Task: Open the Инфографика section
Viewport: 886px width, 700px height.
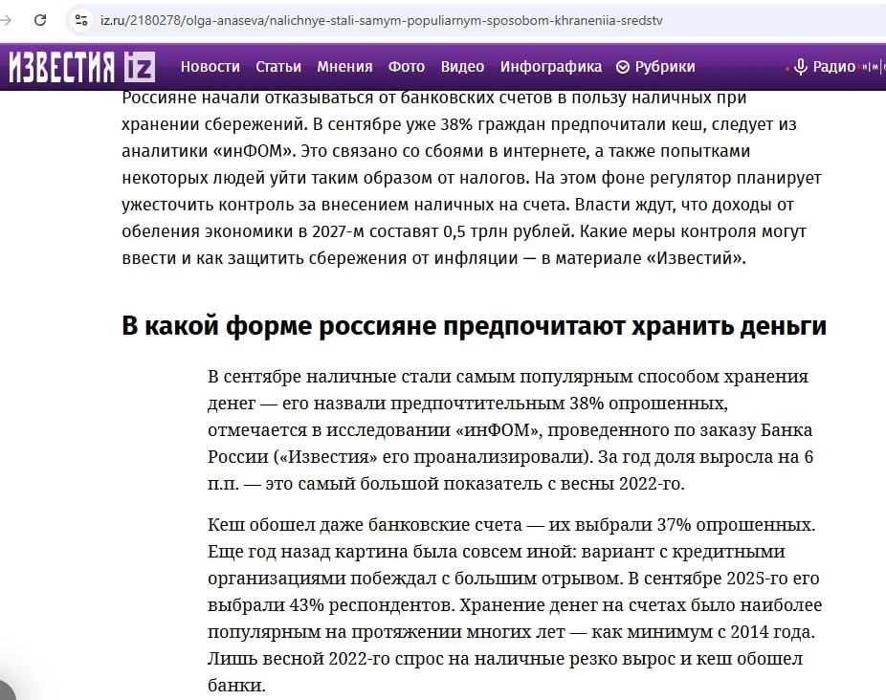Action: coord(551,67)
